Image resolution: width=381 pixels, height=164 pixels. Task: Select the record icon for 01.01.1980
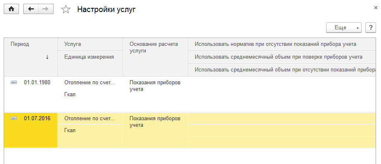point(14,83)
